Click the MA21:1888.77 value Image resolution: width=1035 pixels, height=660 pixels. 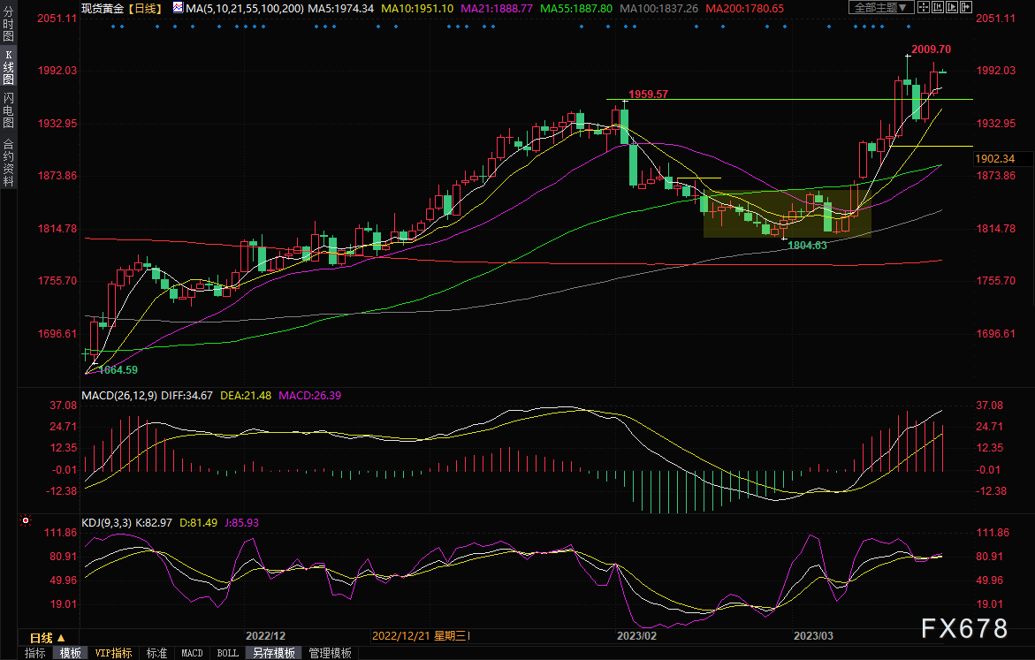pyautogui.click(x=497, y=9)
